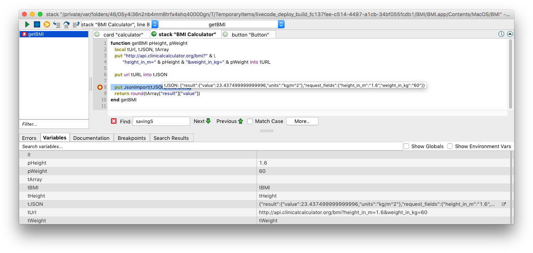
Task: Switch to the Breakpoints tab
Action: point(131,138)
